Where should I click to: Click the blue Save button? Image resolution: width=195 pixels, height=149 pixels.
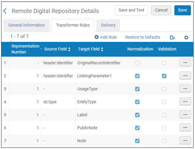(182, 10)
